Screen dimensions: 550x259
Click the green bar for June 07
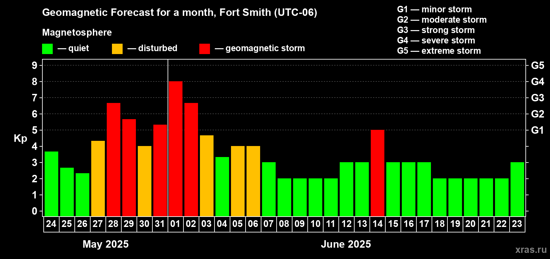tap(269, 189)
